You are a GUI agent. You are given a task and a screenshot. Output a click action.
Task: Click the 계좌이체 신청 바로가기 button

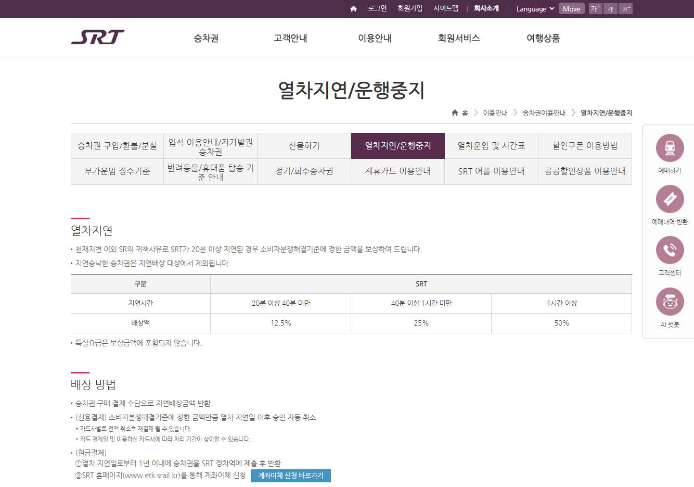291,476
